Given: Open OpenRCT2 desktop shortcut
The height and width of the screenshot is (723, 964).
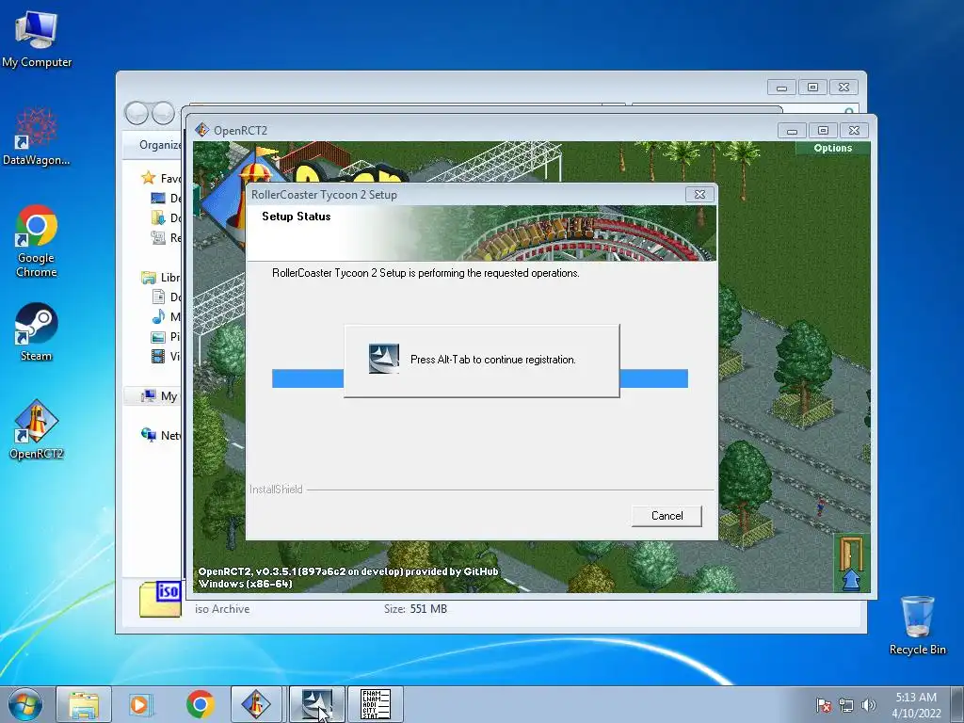Looking at the screenshot, I should click(37, 429).
